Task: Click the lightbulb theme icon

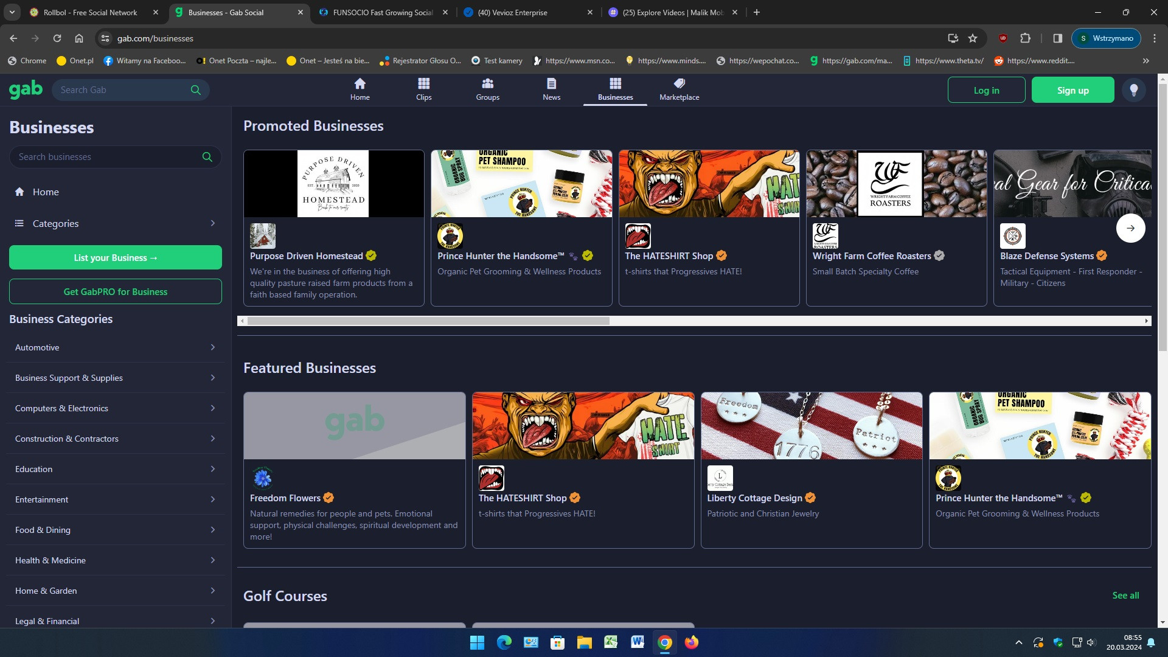Action: coord(1133,90)
